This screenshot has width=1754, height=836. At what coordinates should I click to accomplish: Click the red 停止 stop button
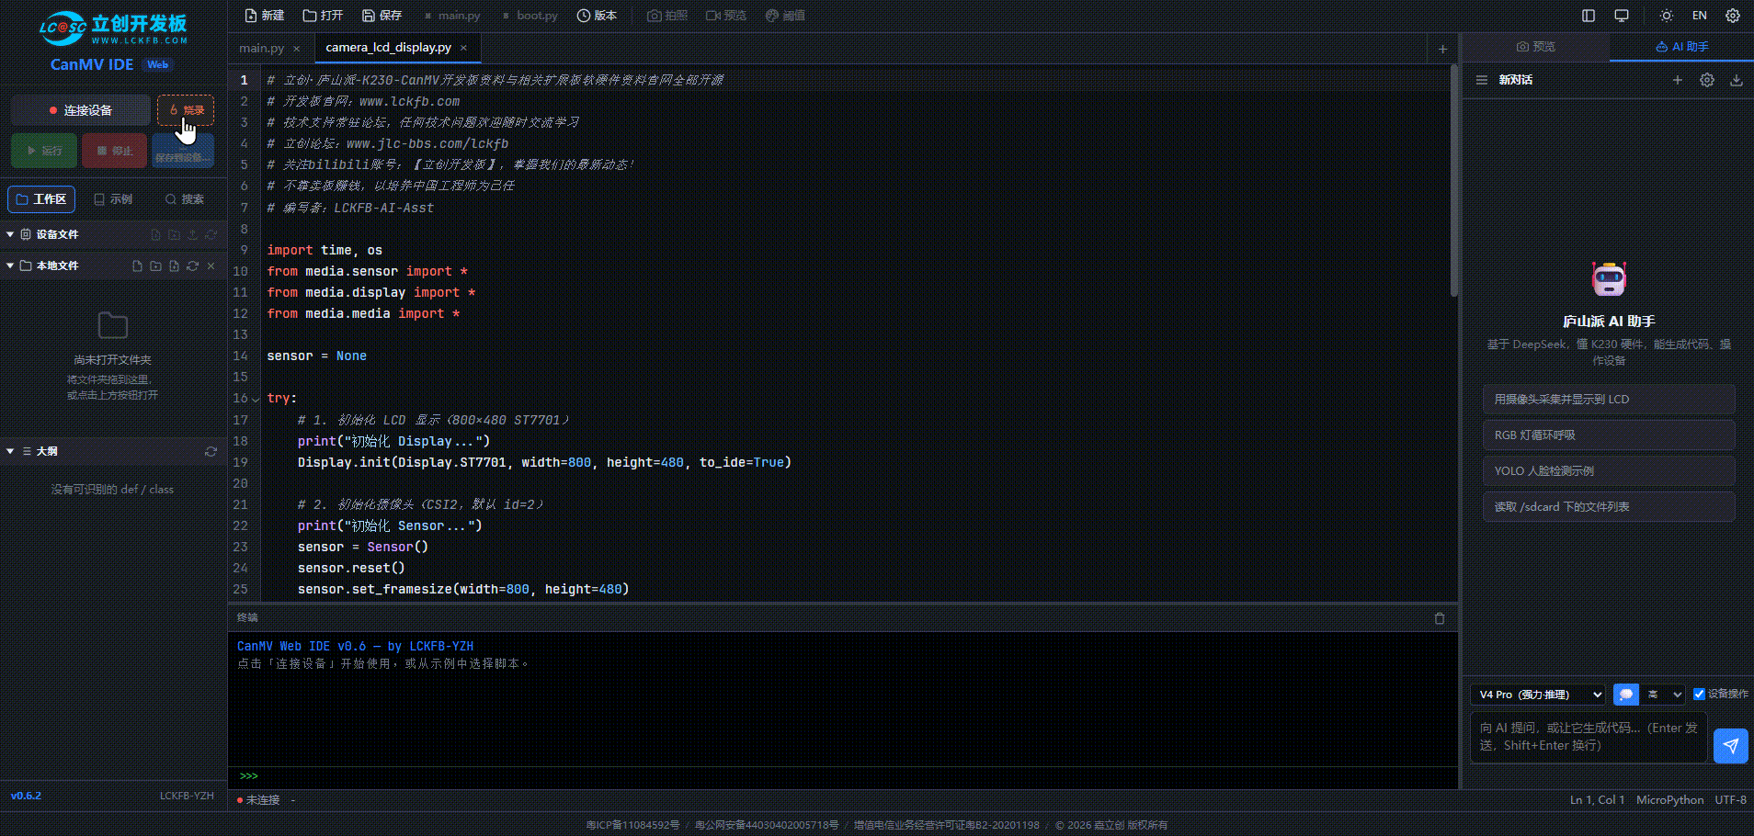tap(115, 151)
